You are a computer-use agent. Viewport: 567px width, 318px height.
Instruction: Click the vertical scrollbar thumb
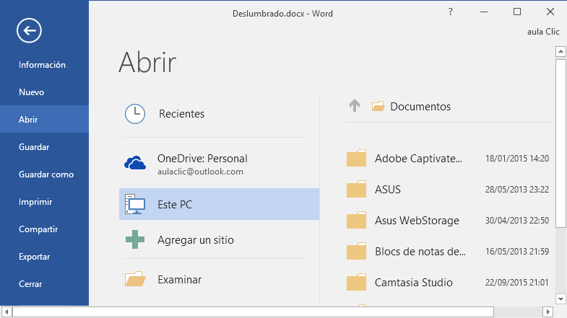coord(560,143)
